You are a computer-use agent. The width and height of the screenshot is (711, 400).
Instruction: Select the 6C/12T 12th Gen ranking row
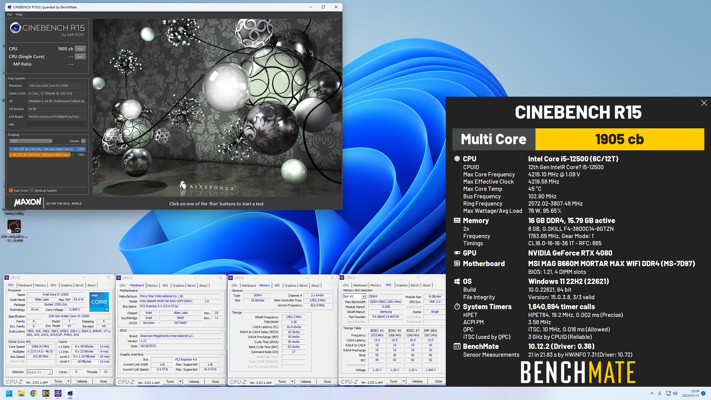point(47,155)
